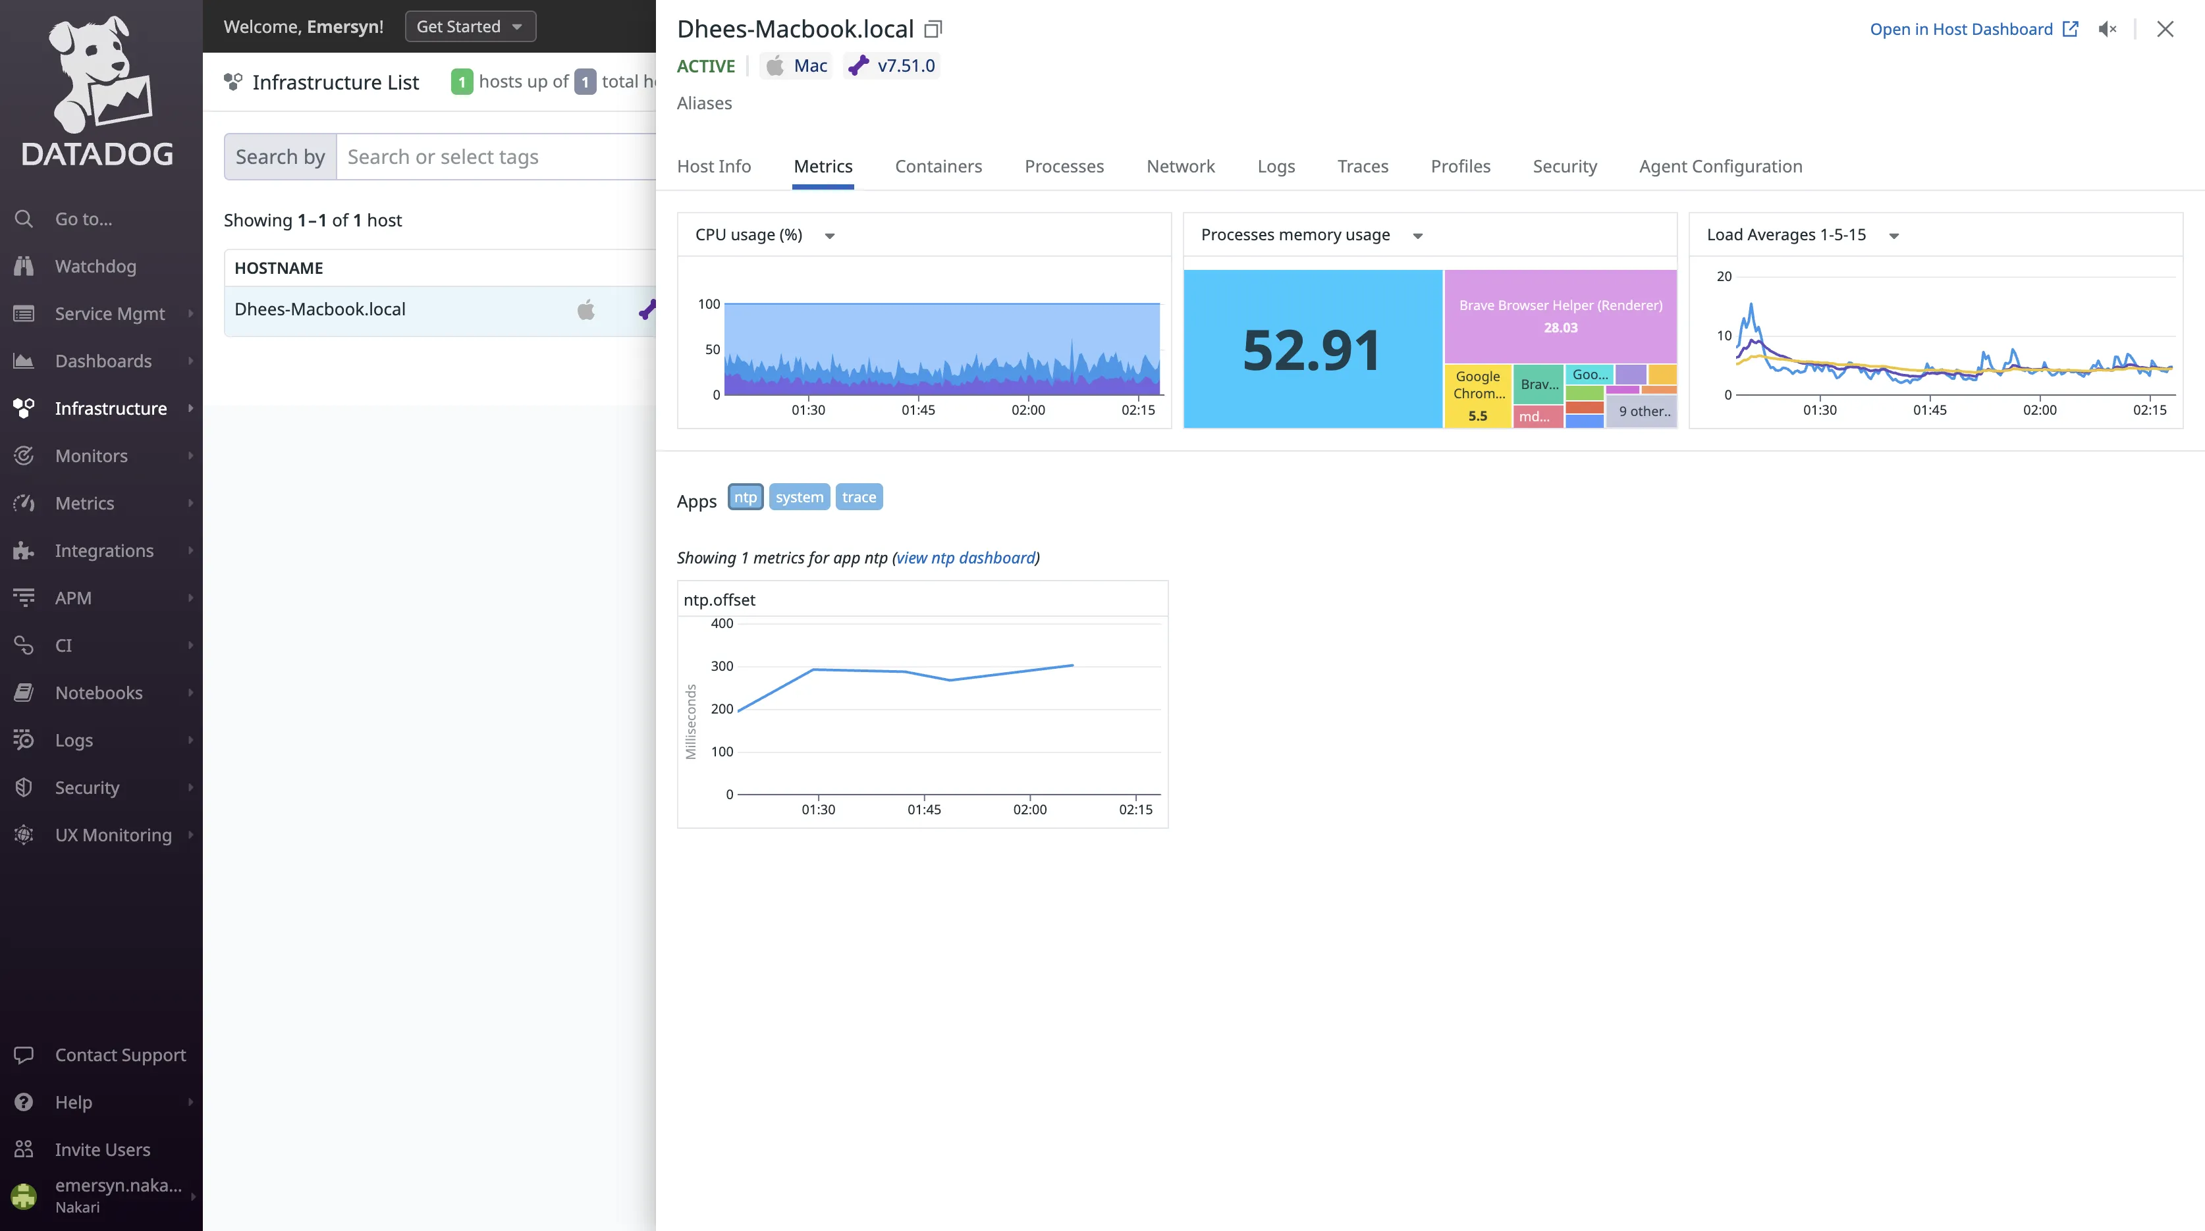
Task: Open the Monitors sidebar icon
Action: pyautogui.click(x=24, y=456)
